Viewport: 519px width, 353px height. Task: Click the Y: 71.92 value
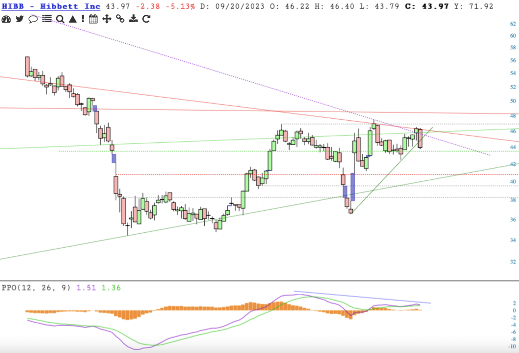(474, 6)
